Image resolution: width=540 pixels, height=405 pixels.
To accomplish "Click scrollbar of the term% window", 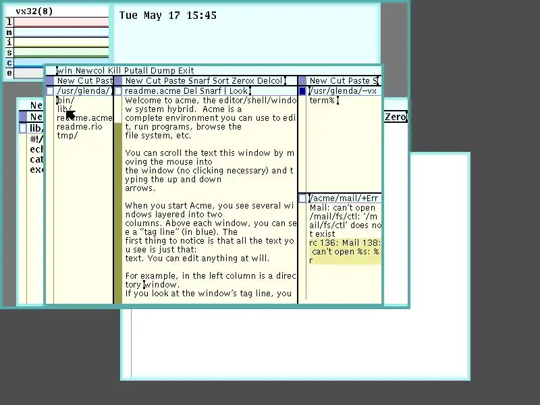I will click(x=302, y=144).
